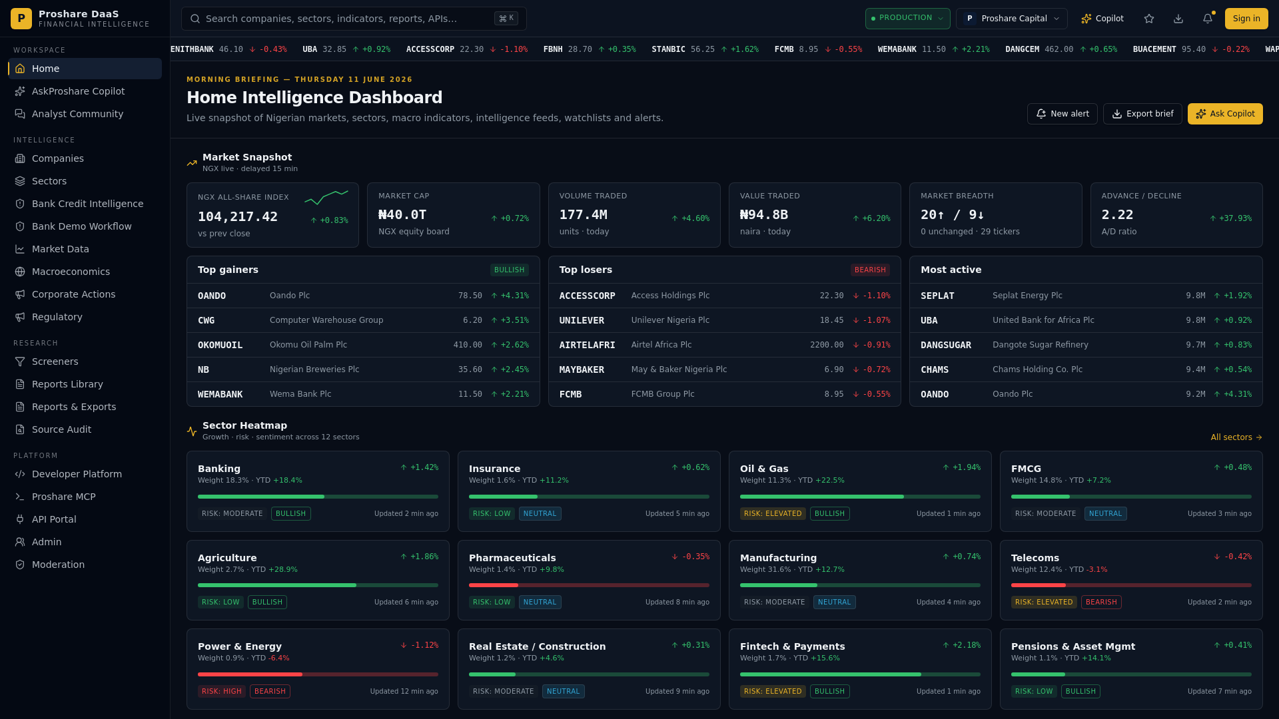The width and height of the screenshot is (1279, 719).
Task: Click the New alert button
Action: (x=1062, y=114)
